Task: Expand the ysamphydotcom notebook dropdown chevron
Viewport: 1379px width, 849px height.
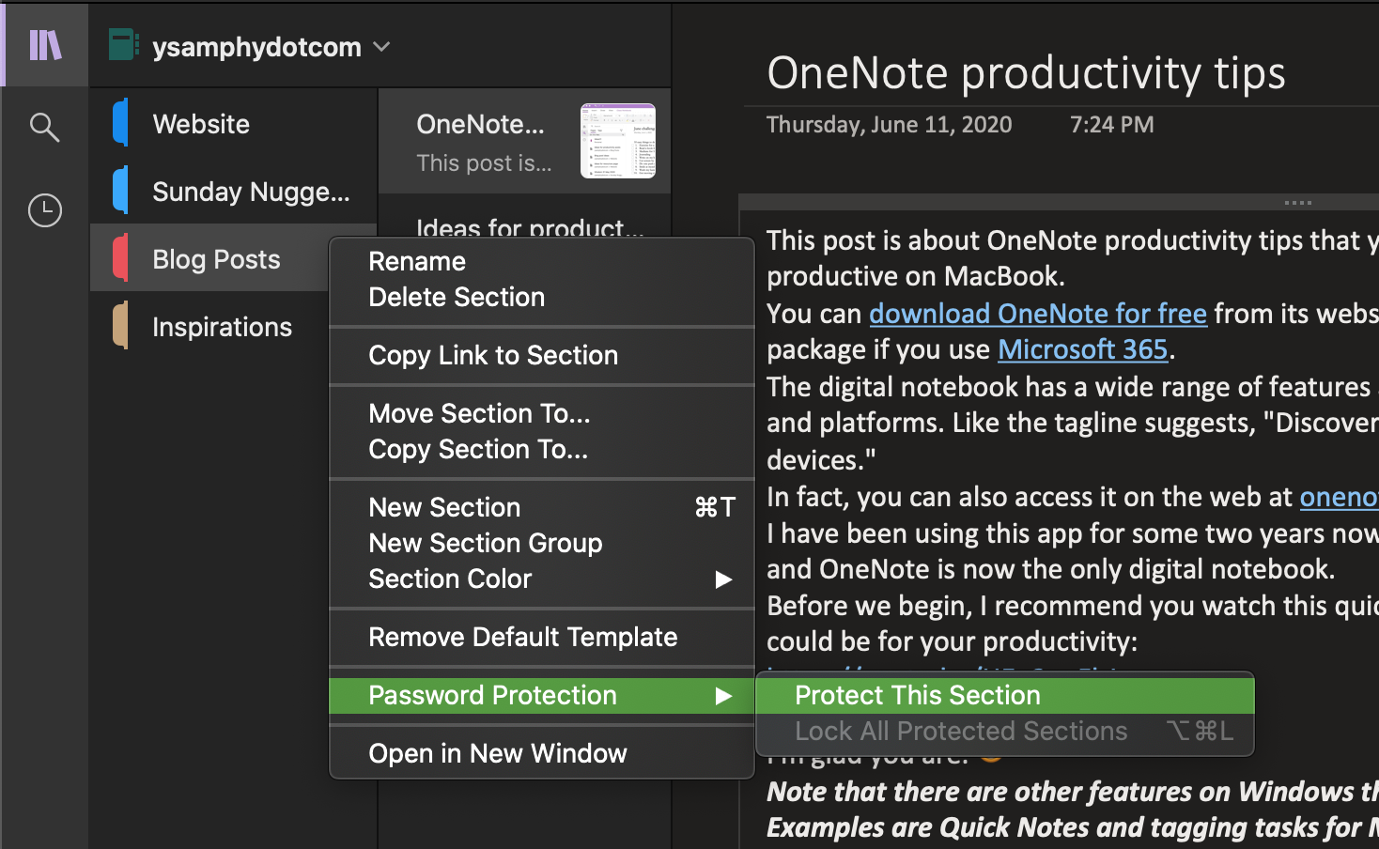Action: pos(381,46)
